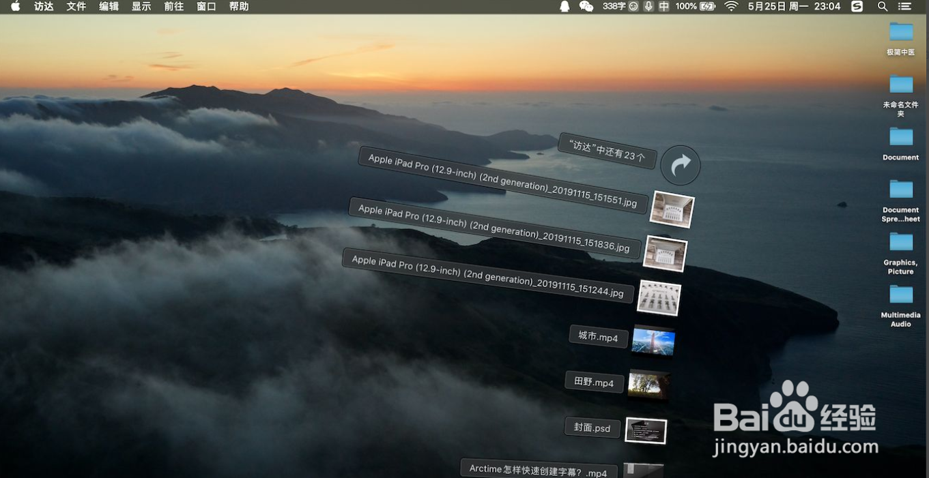The image size is (929, 478).
Task: Open the thumbnail of image _20191115_151836.jpg
Action: pyautogui.click(x=666, y=254)
